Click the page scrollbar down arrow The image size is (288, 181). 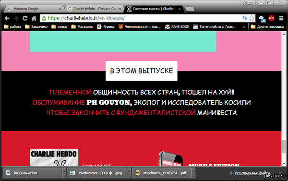pos(284,163)
